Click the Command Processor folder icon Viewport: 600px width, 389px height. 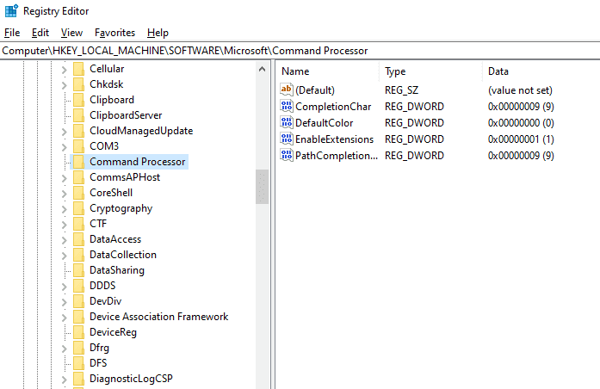(78, 162)
